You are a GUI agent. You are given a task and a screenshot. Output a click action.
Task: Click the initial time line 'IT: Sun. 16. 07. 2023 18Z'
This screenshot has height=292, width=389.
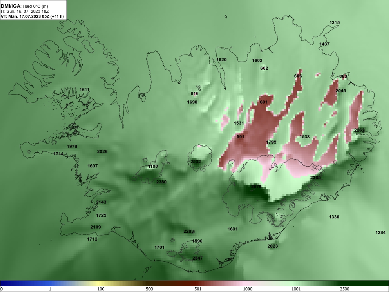(x=25, y=11)
